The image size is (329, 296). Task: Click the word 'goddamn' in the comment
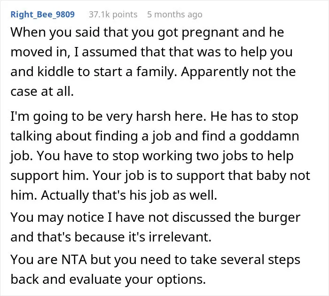coord(270,136)
